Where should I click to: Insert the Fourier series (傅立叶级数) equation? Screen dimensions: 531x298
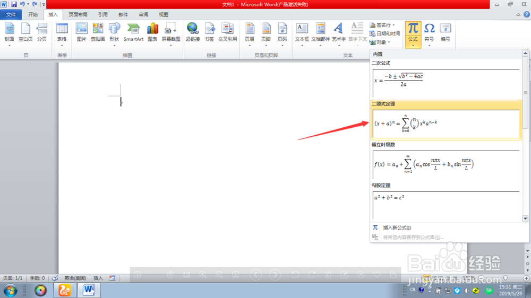(446, 161)
